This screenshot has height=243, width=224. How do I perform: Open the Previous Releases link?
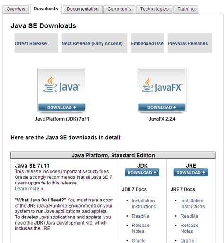coord(188,43)
